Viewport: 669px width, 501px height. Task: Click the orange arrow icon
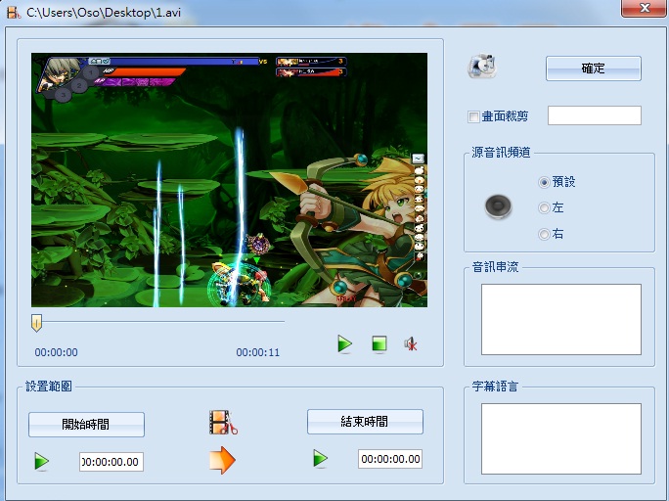222,461
